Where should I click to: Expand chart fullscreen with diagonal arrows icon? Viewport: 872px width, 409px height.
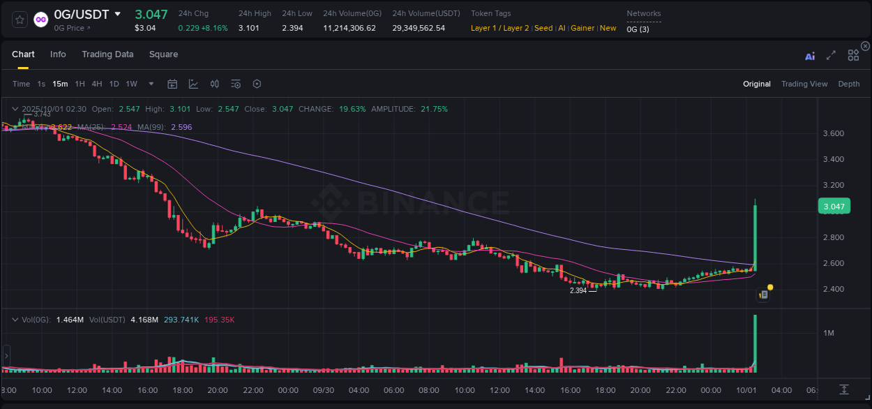pos(831,57)
